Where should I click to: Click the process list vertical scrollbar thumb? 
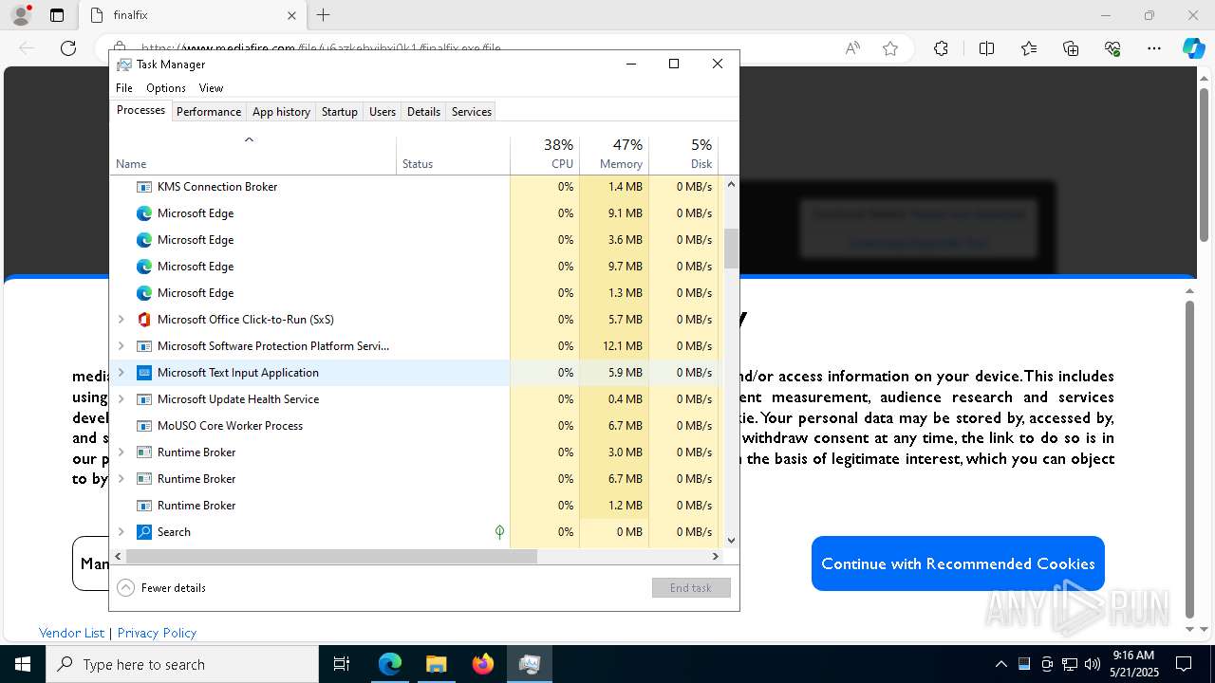point(731,249)
